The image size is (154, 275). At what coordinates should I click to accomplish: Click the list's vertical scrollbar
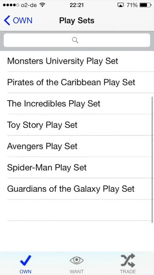pos(153,160)
